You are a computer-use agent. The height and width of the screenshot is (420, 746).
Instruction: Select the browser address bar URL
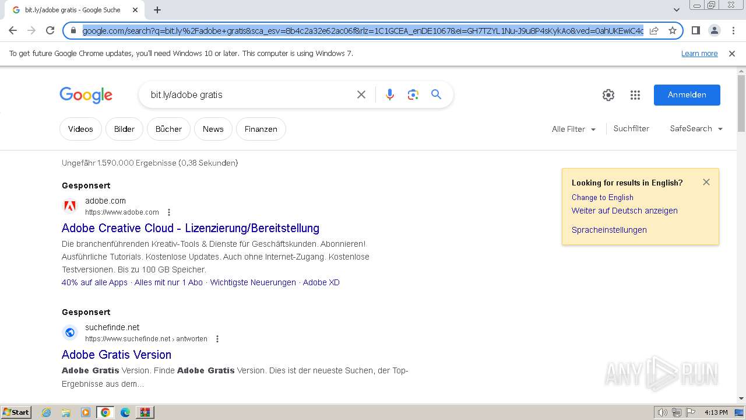[x=363, y=30]
